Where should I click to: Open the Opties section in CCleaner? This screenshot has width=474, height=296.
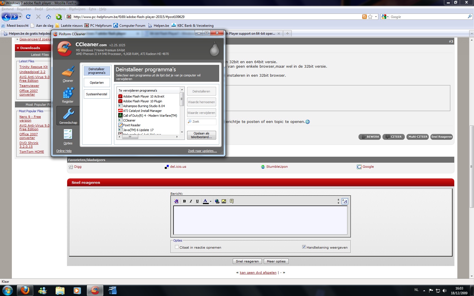(x=68, y=137)
